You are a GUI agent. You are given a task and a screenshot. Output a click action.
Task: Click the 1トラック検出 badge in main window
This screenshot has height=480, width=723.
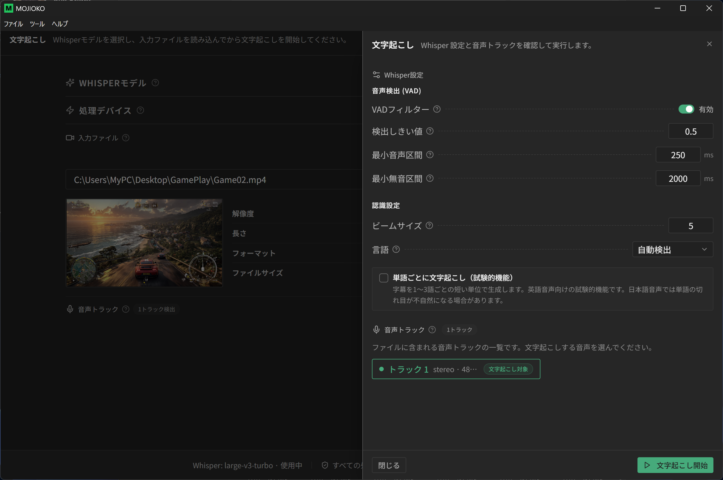tap(156, 309)
